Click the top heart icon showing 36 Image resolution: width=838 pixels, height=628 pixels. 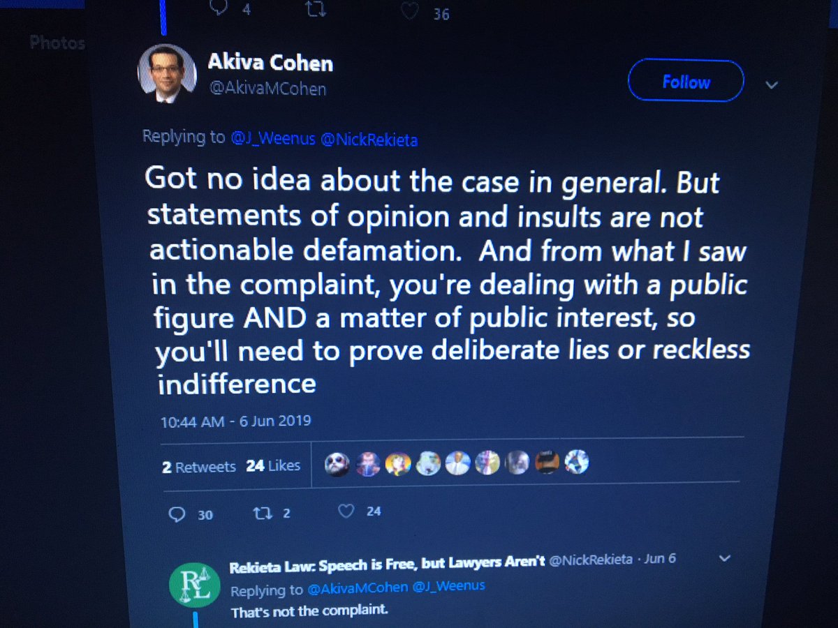coord(411,13)
